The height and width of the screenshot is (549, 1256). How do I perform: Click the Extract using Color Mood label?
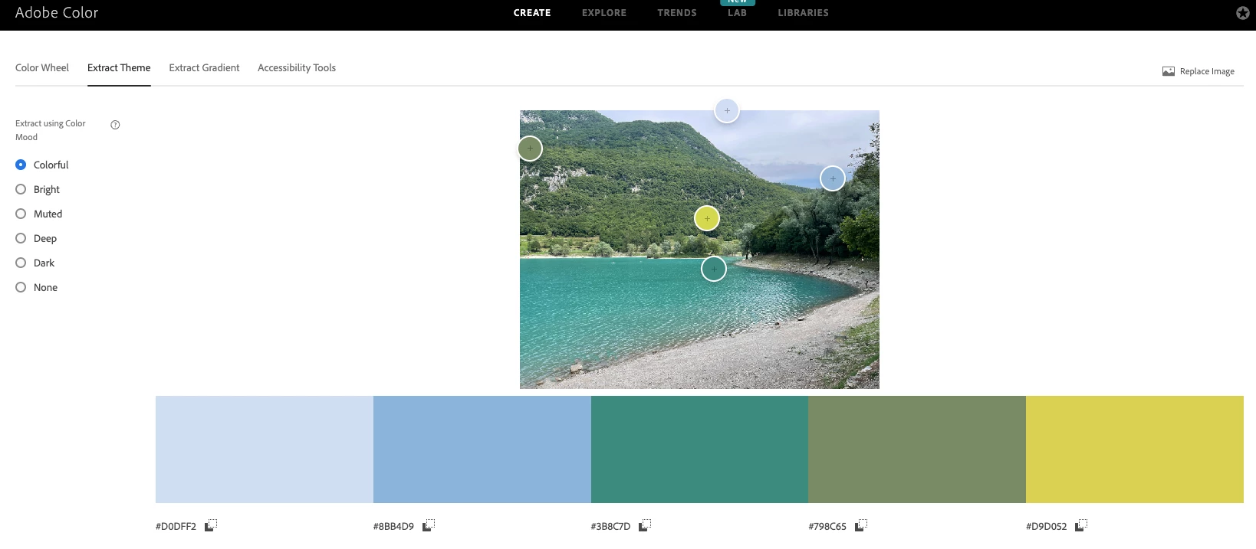51,130
